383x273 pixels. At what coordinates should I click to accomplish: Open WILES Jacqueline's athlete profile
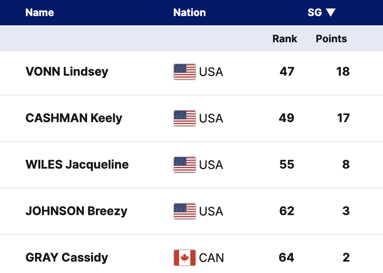pos(77,164)
